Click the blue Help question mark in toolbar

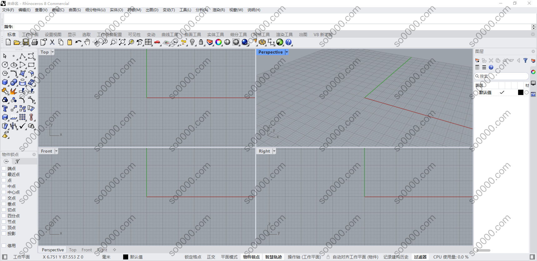point(289,42)
